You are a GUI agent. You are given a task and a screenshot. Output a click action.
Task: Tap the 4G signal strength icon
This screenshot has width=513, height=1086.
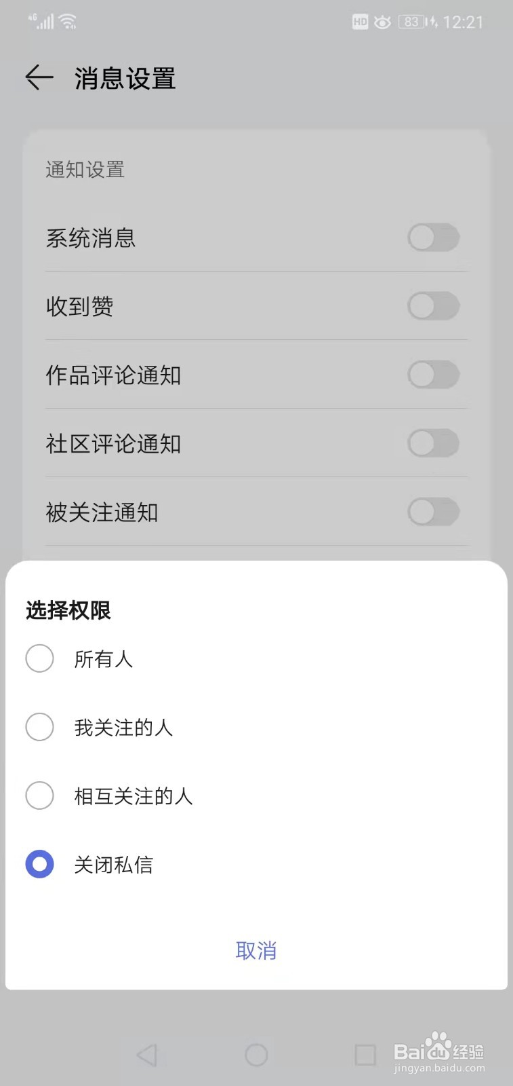tap(41, 21)
